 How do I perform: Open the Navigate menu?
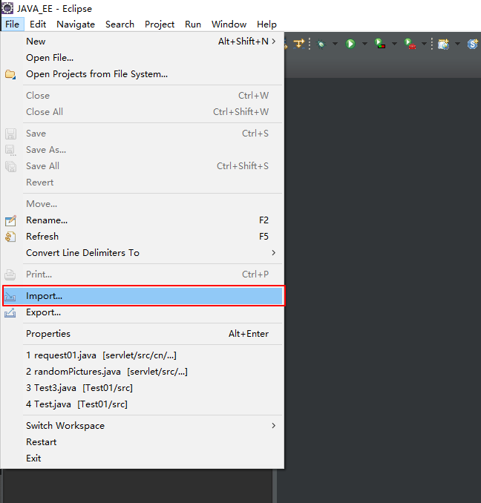[76, 24]
